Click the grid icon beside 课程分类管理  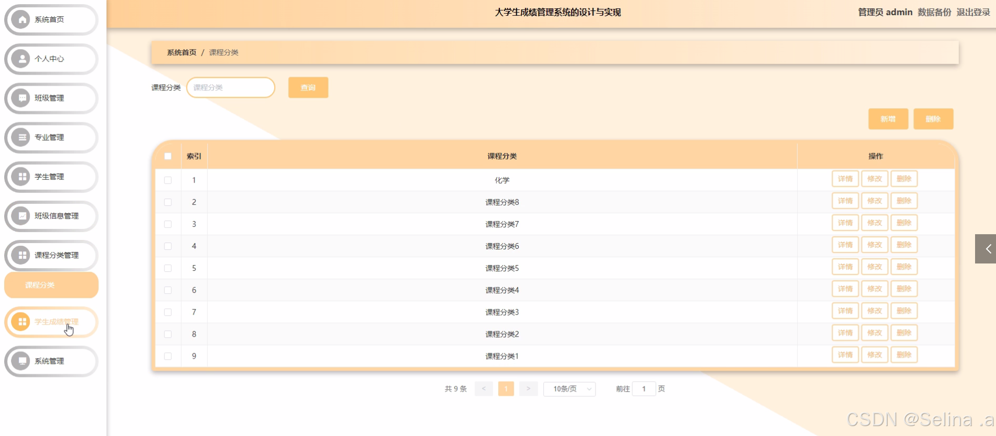click(x=21, y=255)
